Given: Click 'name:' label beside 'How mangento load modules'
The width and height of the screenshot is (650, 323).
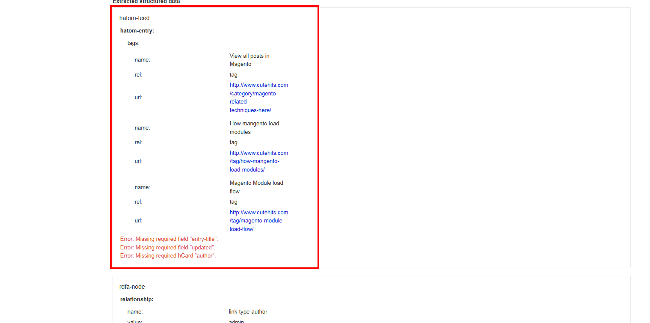Looking at the screenshot, I should point(142,127).
